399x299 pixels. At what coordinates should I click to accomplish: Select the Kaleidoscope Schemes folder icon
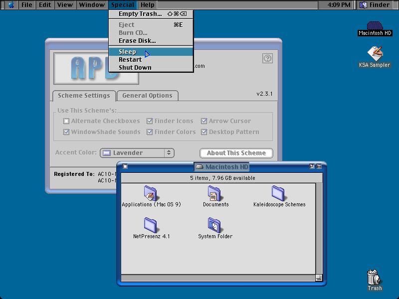tap(278, 193)
